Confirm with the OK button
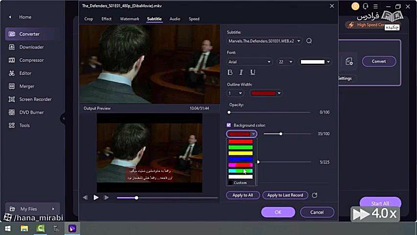This screenshot has width=417, height=235. pyautogui.click(x=278, y=212)
